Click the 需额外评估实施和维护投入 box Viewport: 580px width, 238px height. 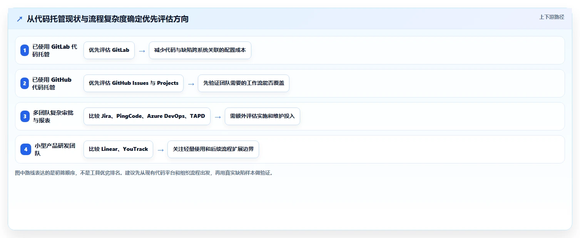[262, 116]
